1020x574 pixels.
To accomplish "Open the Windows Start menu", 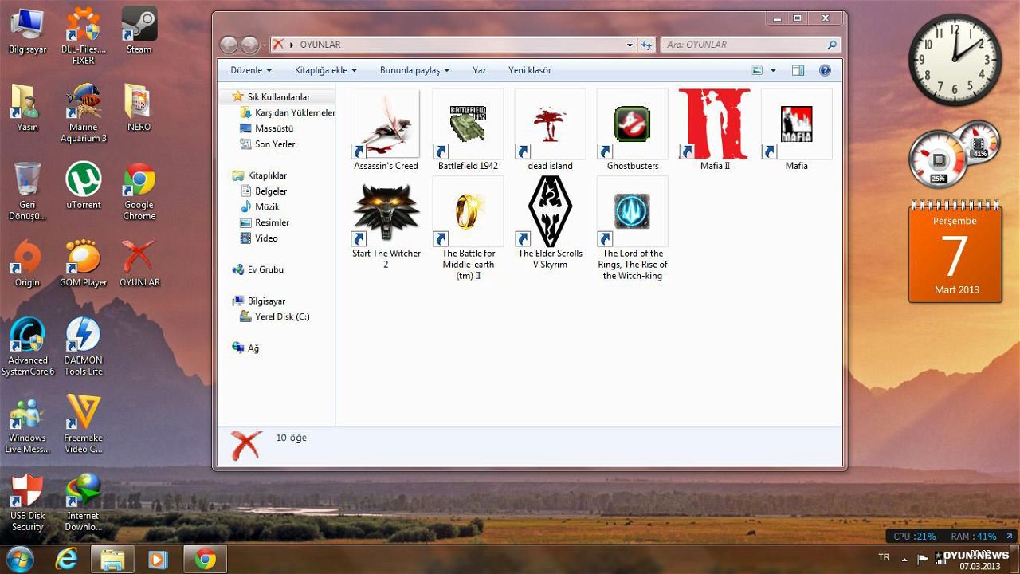I will [x=19, y=559].
